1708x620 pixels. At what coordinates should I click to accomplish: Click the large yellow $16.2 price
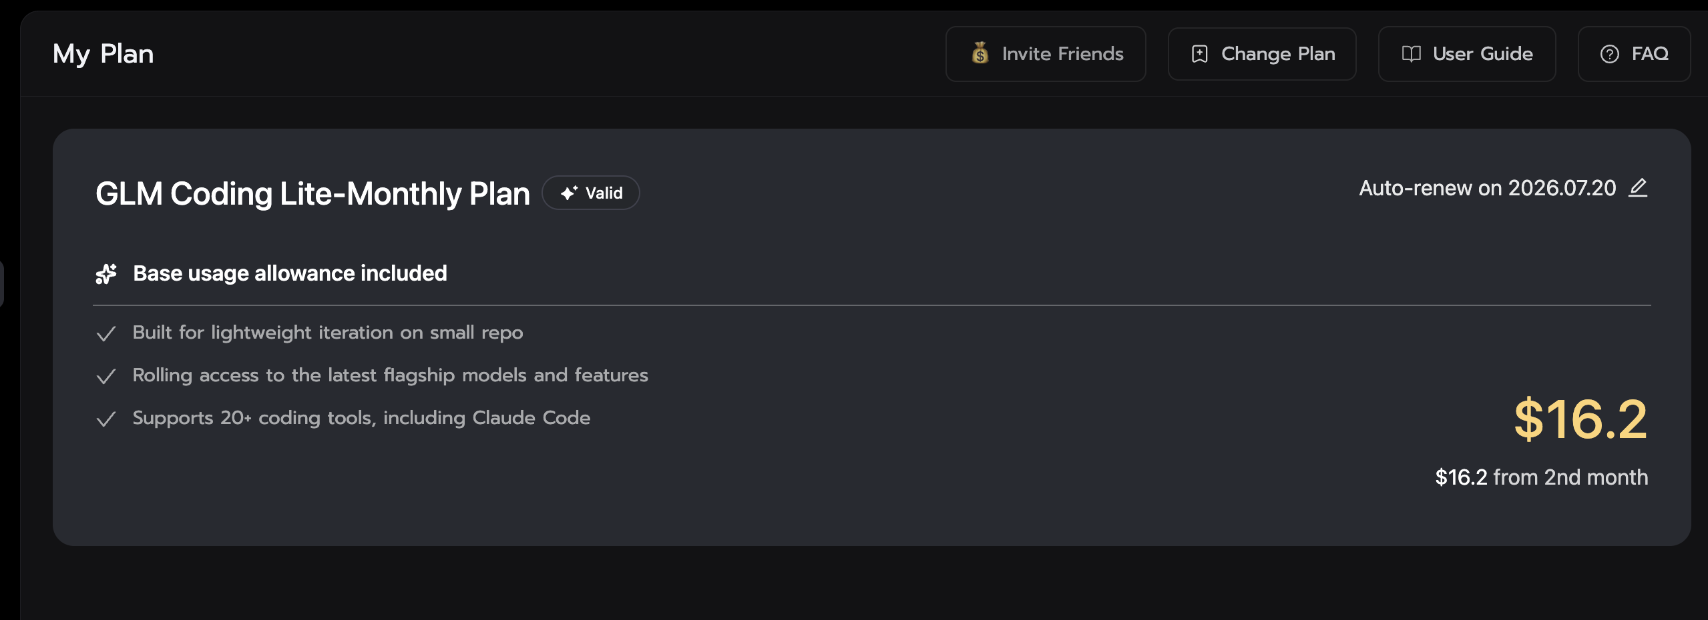[x=1580, y=419]
